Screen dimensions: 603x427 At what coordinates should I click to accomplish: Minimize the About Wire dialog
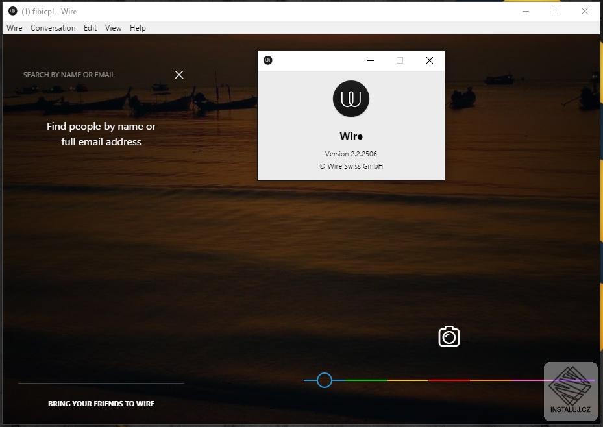coord(371,60)
